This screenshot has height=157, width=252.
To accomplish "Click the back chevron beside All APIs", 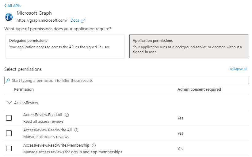I will (x=5, y=6).
